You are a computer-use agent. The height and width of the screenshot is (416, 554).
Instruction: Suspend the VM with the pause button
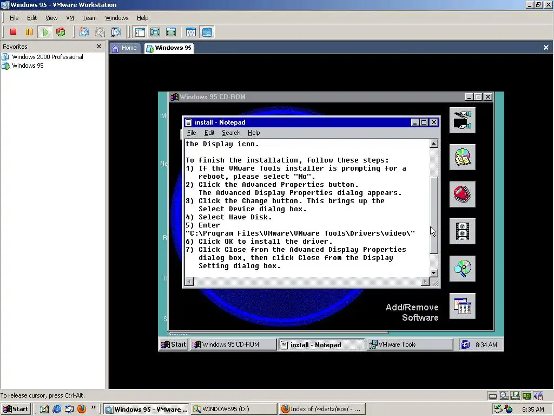coord(29,32)
